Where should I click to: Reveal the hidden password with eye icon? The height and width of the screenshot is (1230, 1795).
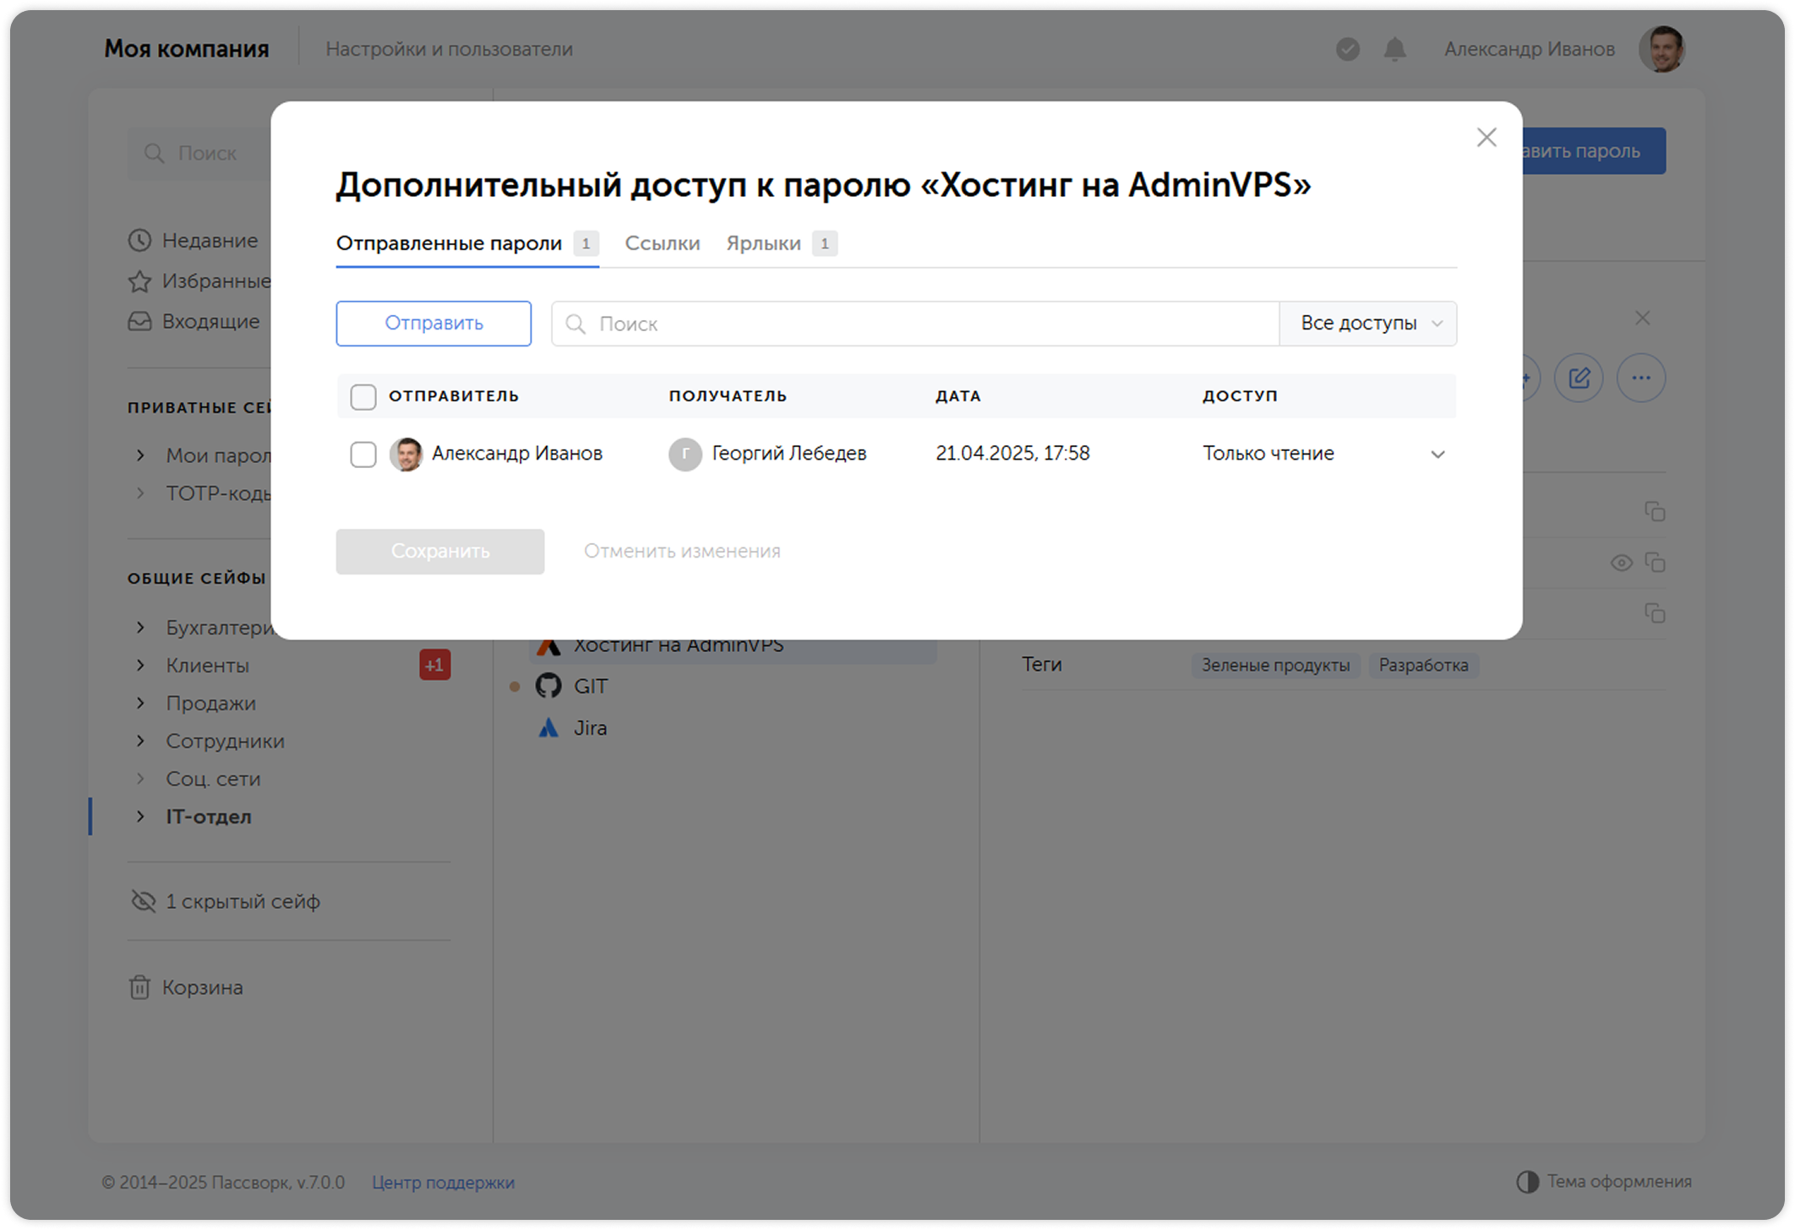click(x=1621, y=563)
